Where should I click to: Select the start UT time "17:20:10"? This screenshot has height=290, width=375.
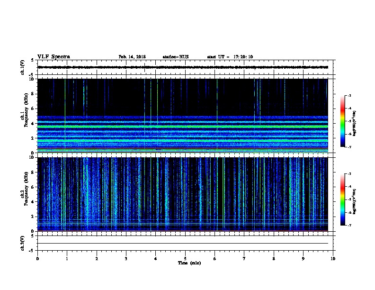coord(243,57)
